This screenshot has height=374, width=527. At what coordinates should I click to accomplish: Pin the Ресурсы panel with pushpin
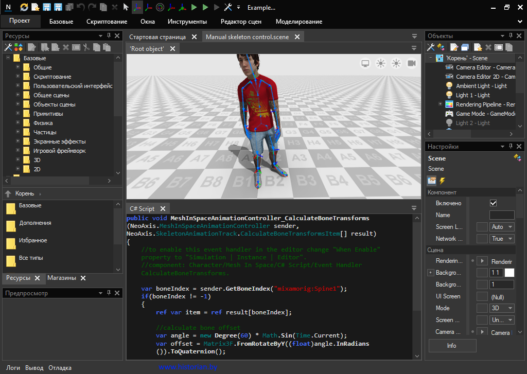click(109, 36)
